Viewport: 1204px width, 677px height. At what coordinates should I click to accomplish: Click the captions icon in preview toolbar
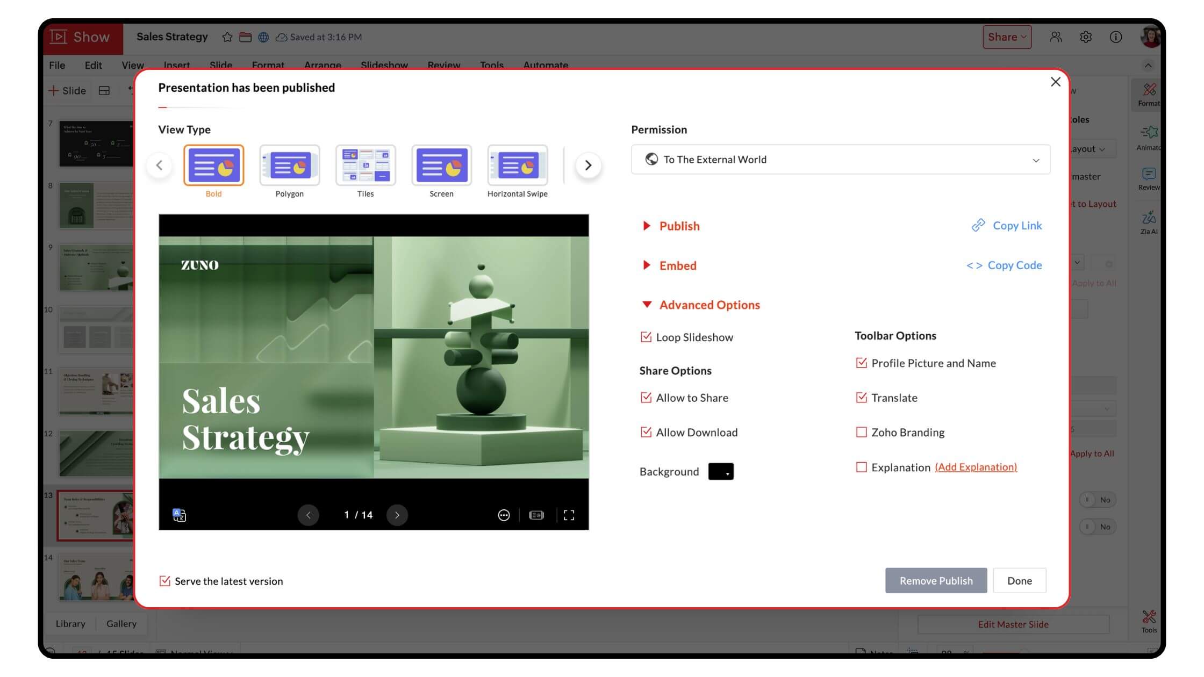(x=536, y=515)
